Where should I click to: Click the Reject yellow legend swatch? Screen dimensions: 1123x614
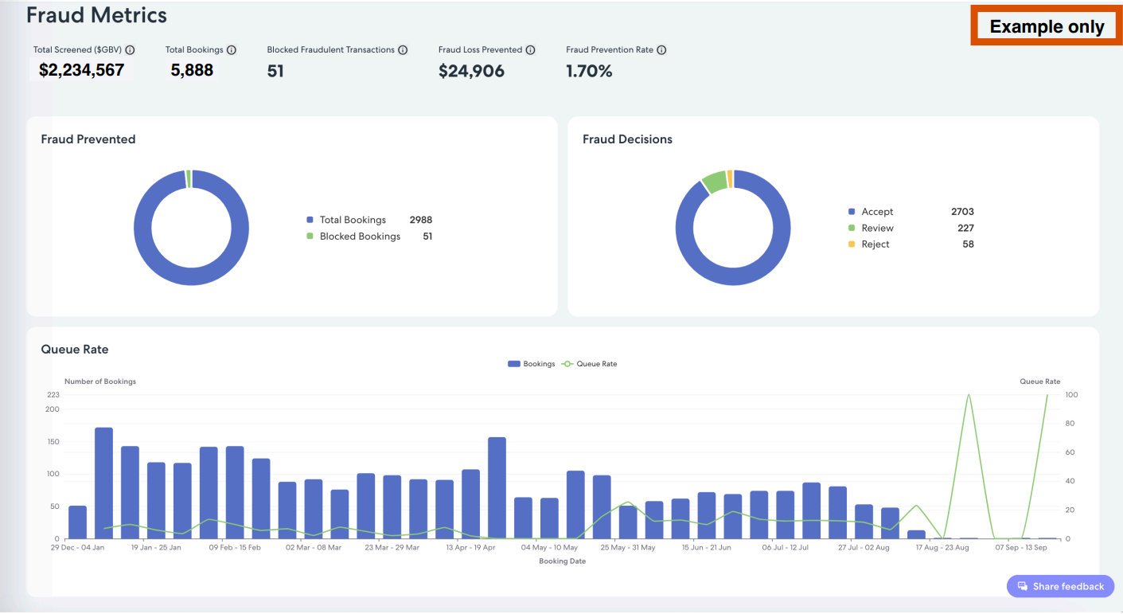pyautogui.click(x=852, y=244)
